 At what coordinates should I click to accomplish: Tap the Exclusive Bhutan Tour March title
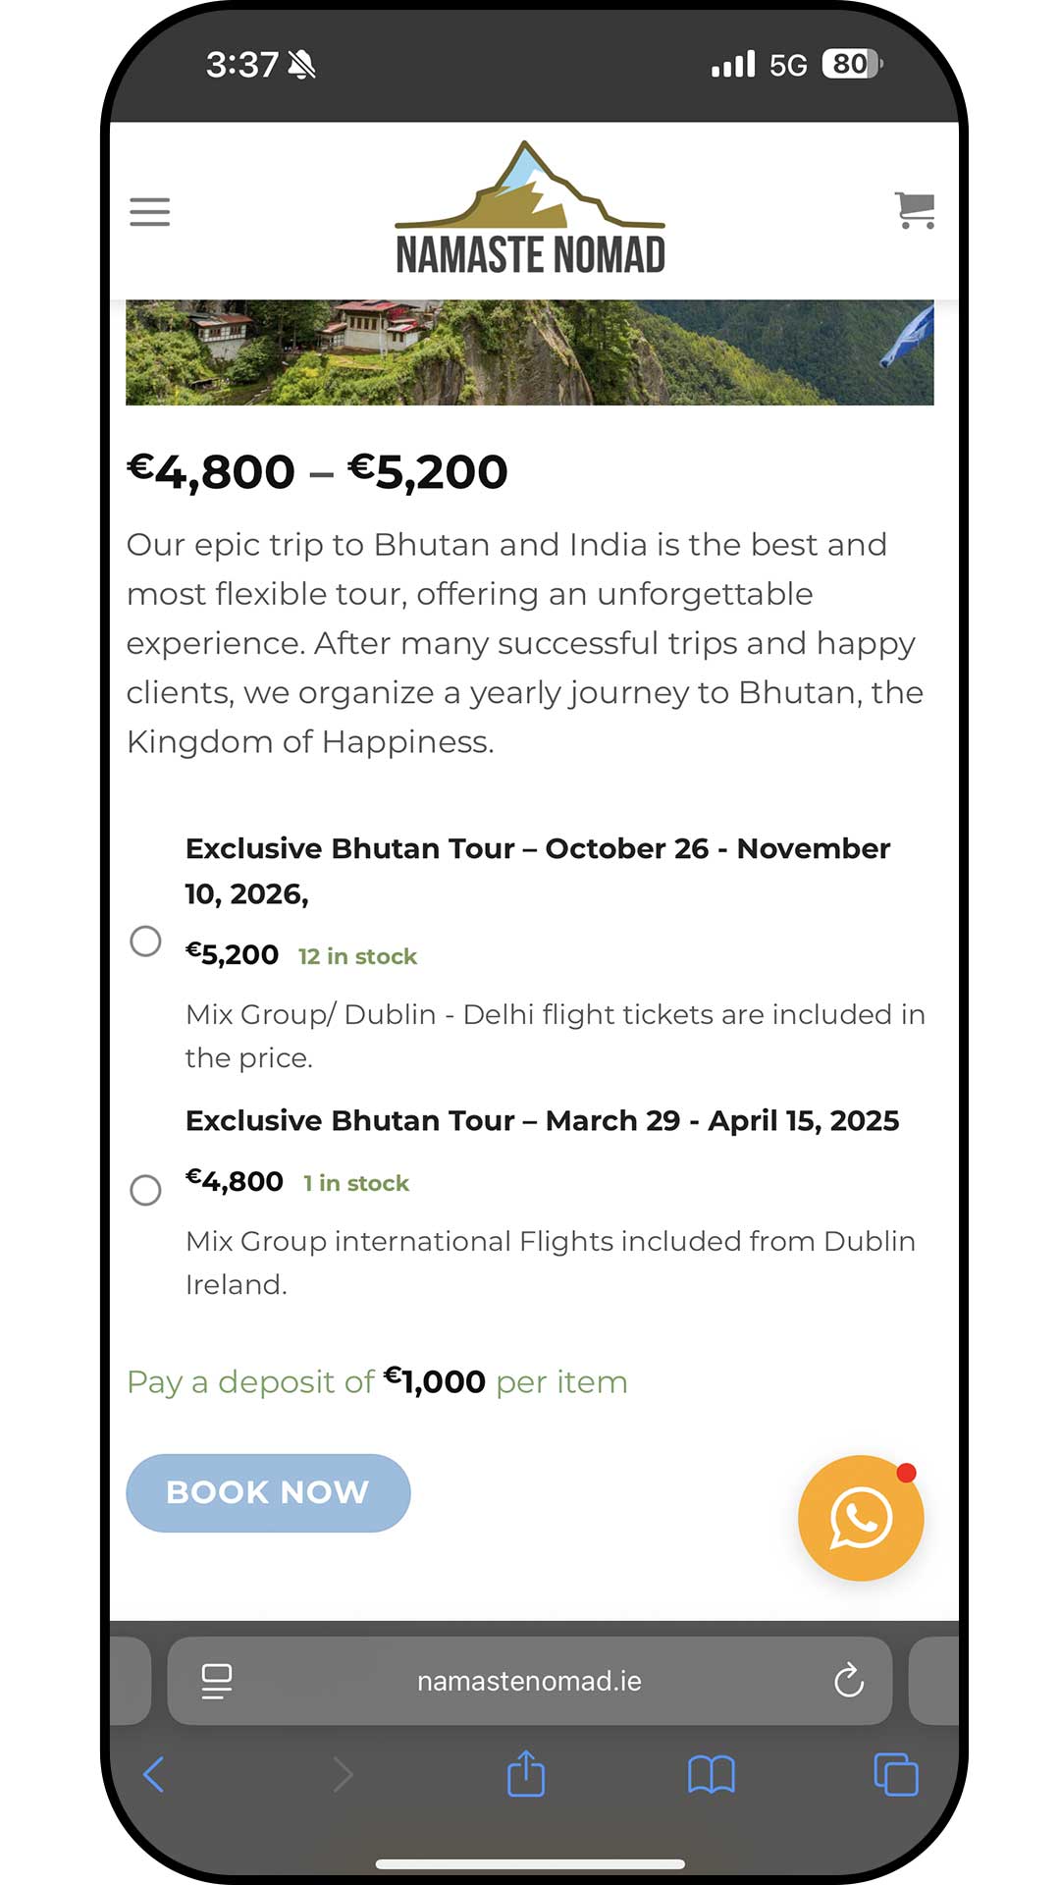point(542,1120)
